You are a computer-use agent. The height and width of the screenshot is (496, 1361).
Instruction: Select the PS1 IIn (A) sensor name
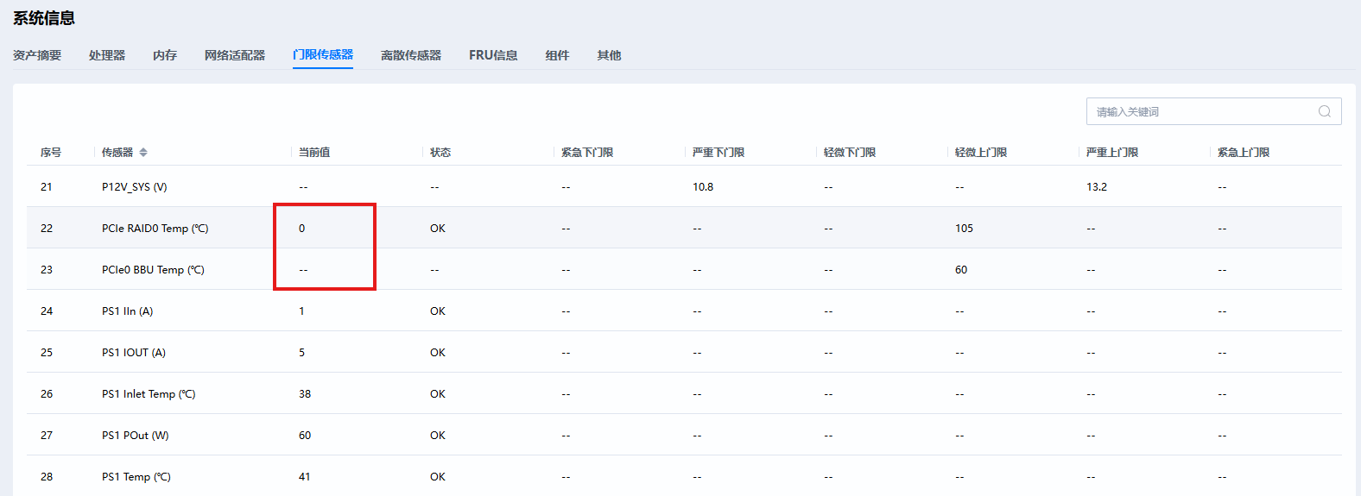pyautogui.click(x=128, y=311)
